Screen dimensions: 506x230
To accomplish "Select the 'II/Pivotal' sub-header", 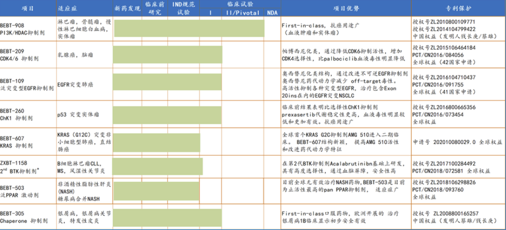I will (x=242, y=13).
